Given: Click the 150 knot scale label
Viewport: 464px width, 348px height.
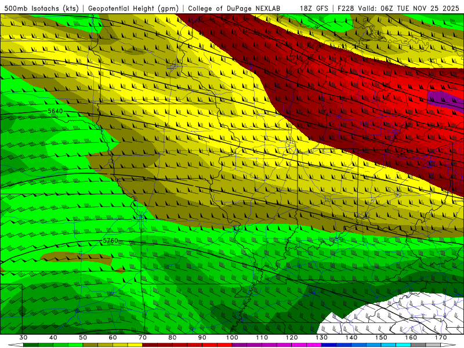Looking at the screenshot, I should (381, 338).
